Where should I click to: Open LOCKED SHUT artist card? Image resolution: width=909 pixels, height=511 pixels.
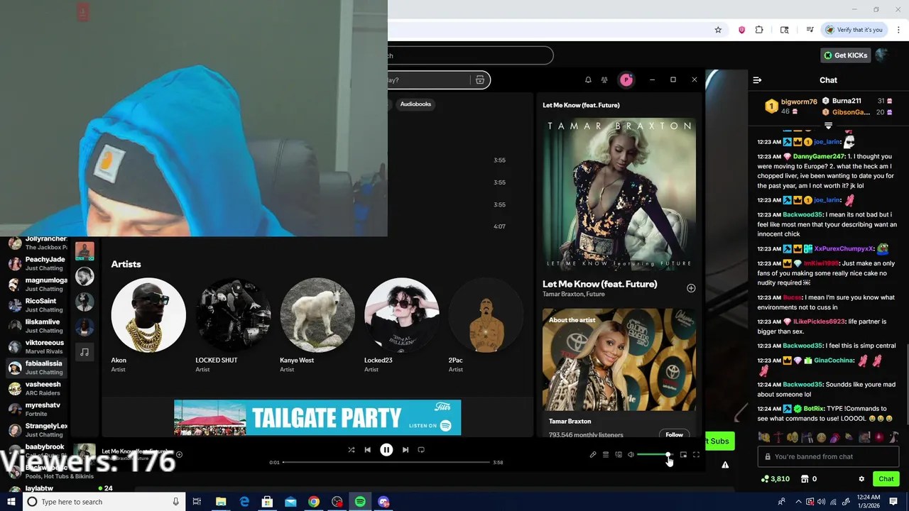pos(233,325)
